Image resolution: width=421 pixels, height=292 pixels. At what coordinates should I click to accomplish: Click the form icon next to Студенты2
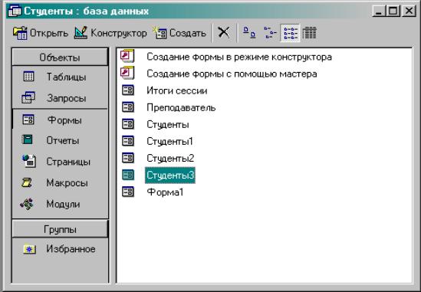pos(128,158)
